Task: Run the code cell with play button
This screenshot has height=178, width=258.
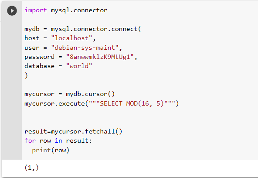Action: click(12, 11)
